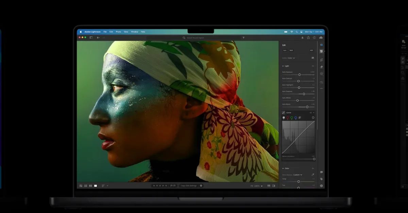Screen dimensions: 408x213
Task: Click the Exposure slider handle
Action: pyautogui.click(x=300, y=75)
